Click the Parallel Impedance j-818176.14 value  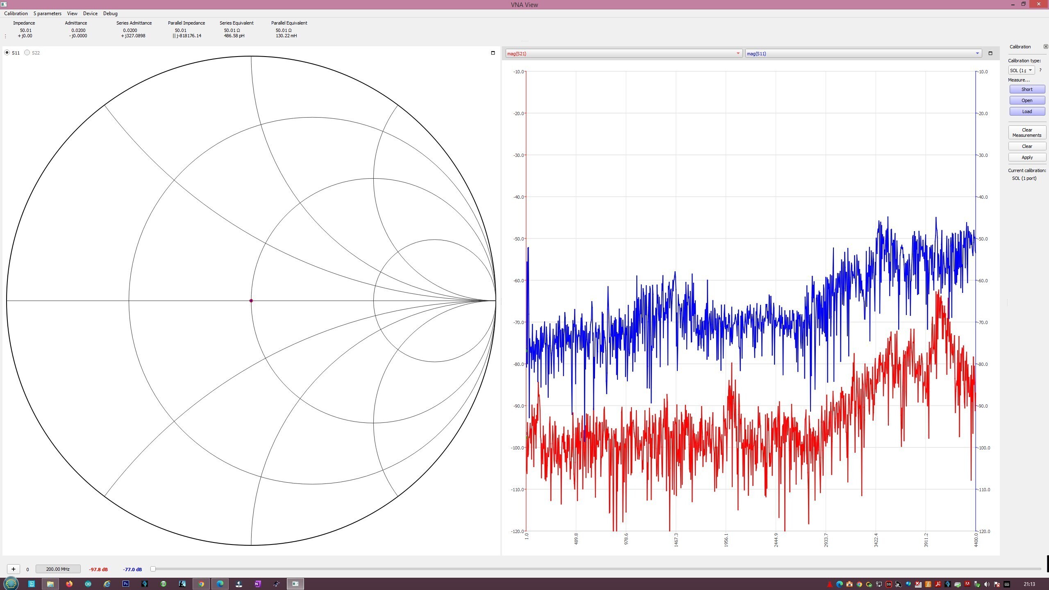pos(187,36)
